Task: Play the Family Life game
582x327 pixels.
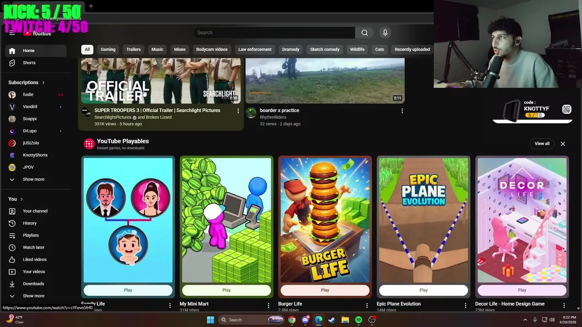Action: 128,290
